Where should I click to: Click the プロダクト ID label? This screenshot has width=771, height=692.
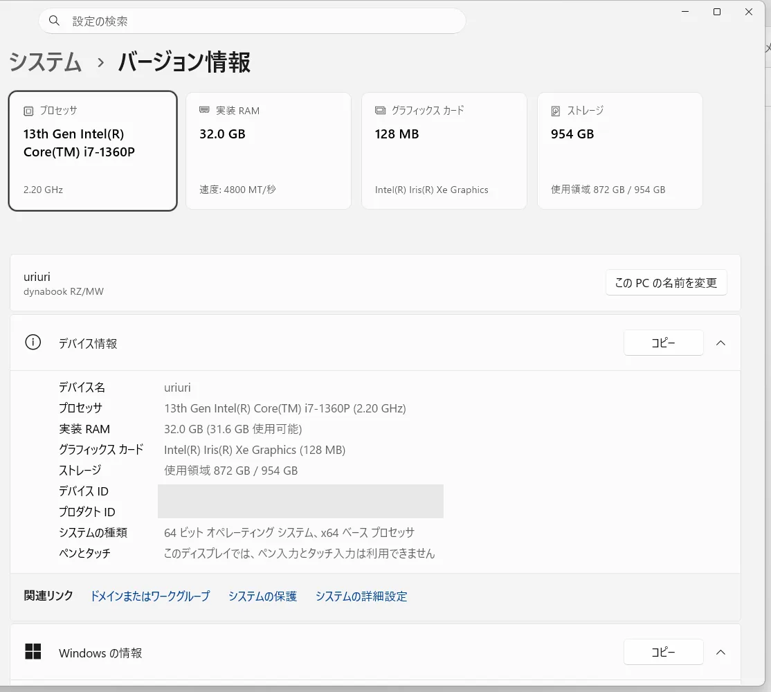click(87, 511)
